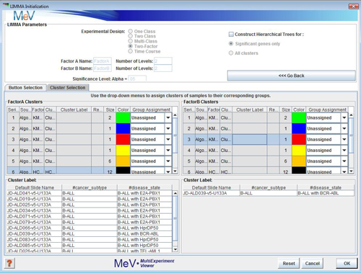Enable Construct Hierarchical Trees checkbox
This screenshot has height=273, width=361.
click(231, 35)
